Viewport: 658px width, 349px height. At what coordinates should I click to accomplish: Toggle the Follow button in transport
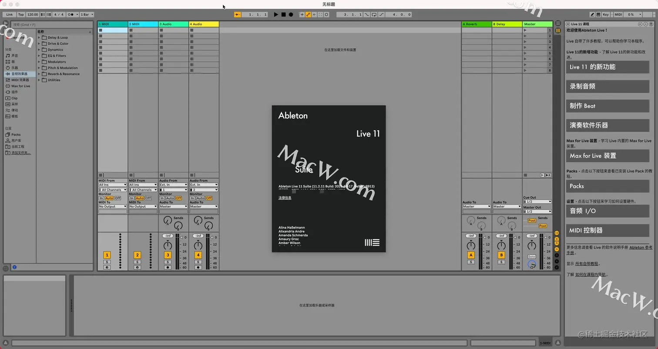pyautogui.click(x=238, y=14)
